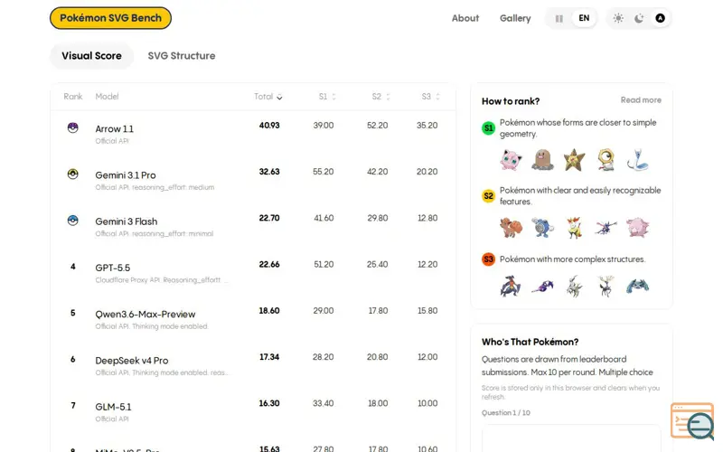Select the Jigglypuff thumbnail in S1
Image resolution: width=723 pixels, height=452 pixels.
coord(511,160)
